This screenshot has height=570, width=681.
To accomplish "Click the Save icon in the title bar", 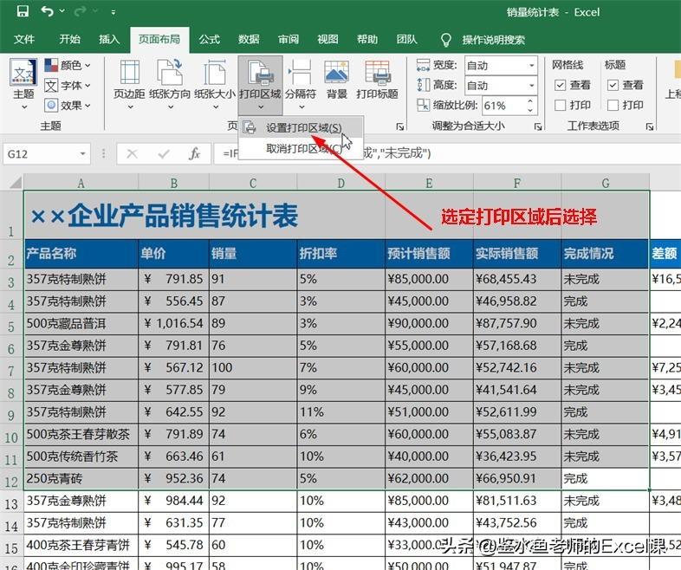I will click(23, 11).
